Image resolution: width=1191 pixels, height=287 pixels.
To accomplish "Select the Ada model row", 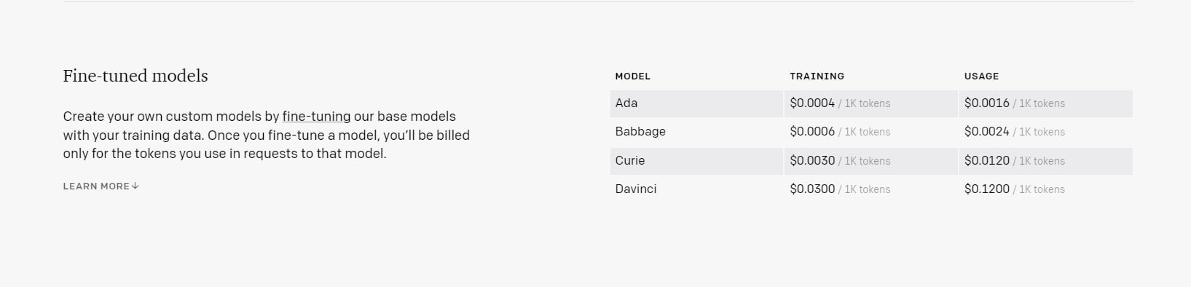I will [871, 103].
